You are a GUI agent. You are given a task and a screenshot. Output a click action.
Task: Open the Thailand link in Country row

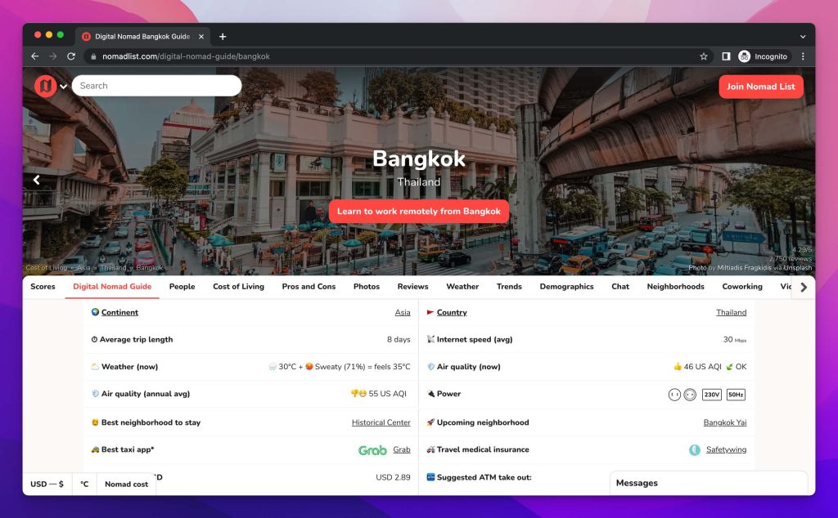731,313
